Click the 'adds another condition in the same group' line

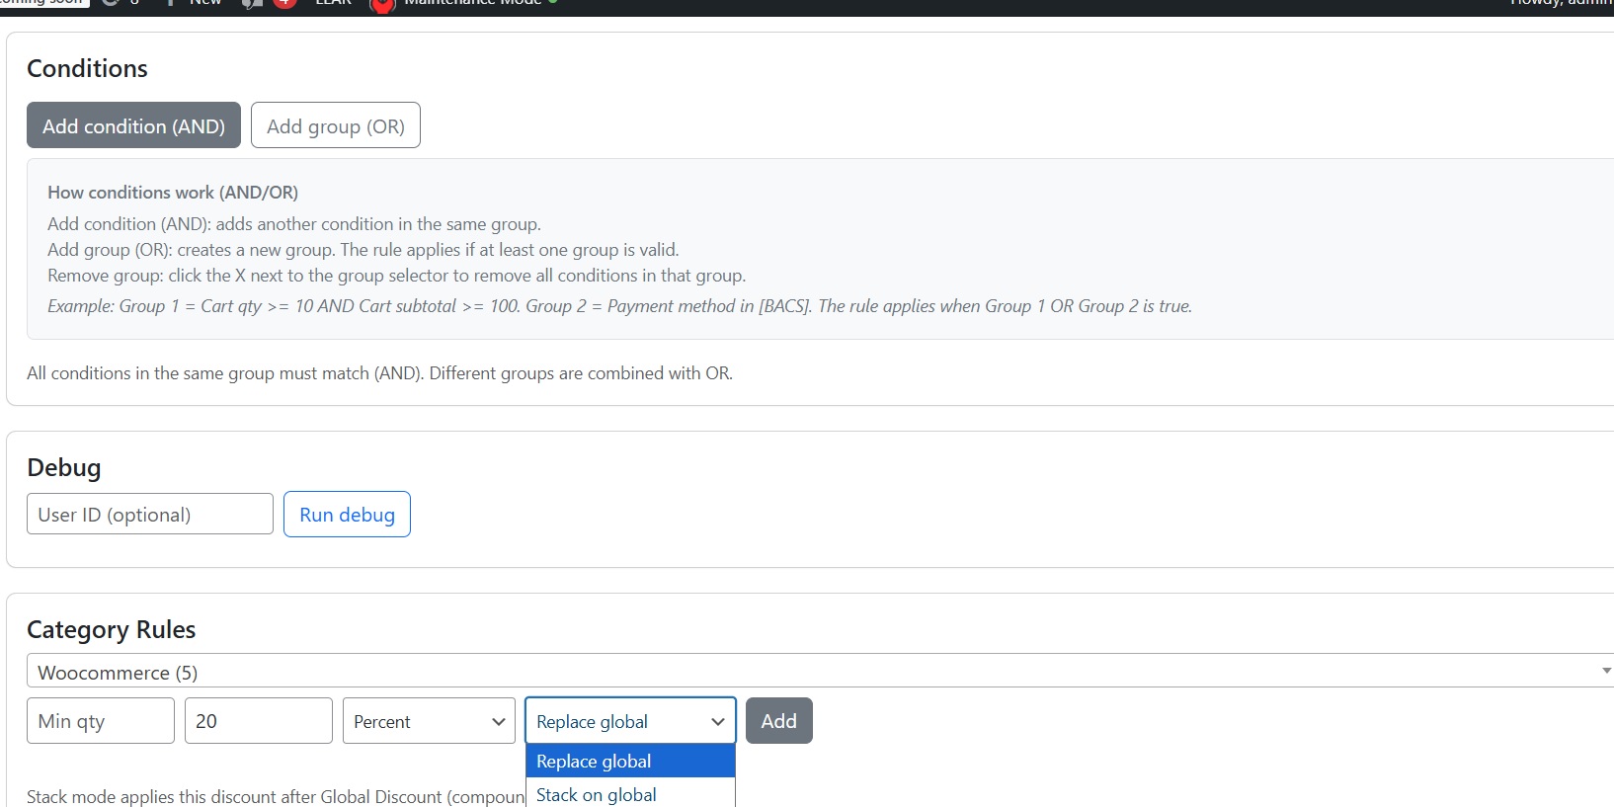[294, 223]
